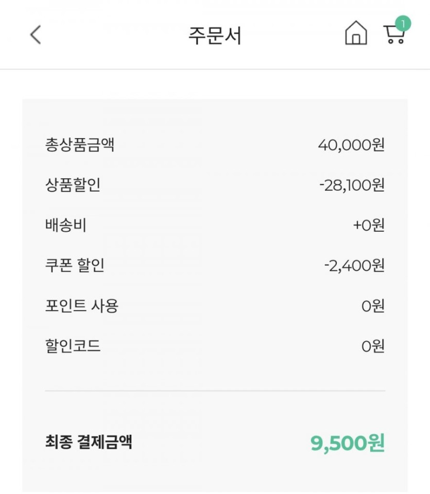430x494 pixels.
Task: Click the 0원 value beside 할인코드
Action: click(373, 346)
